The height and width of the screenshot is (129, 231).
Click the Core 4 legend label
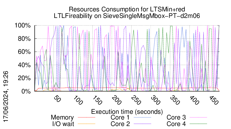(x=176, y=124)
